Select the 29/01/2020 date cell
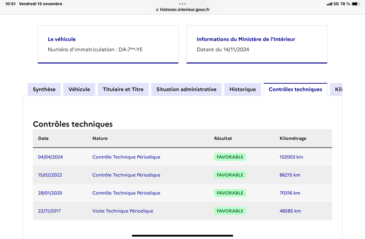Screen dimensions: 365x239 coord(50,193)
